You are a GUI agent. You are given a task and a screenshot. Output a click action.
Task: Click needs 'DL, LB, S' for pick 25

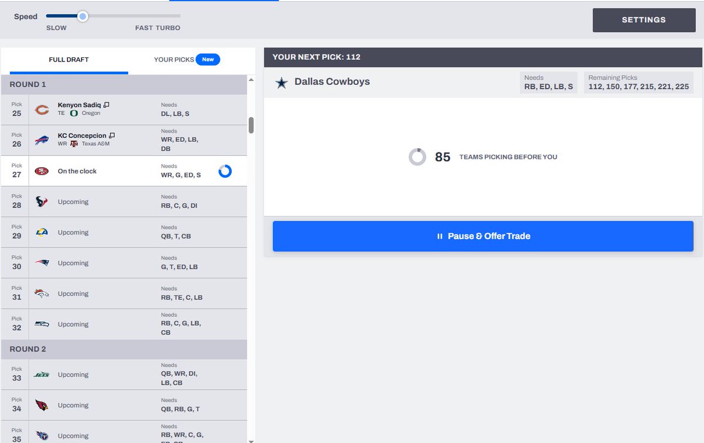click(x=175, y=114)
